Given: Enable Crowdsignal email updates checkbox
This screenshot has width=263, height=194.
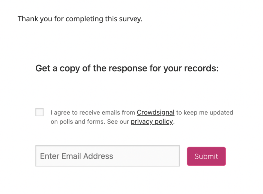Looking at the screenshot, I should click(x=39, y=112).
